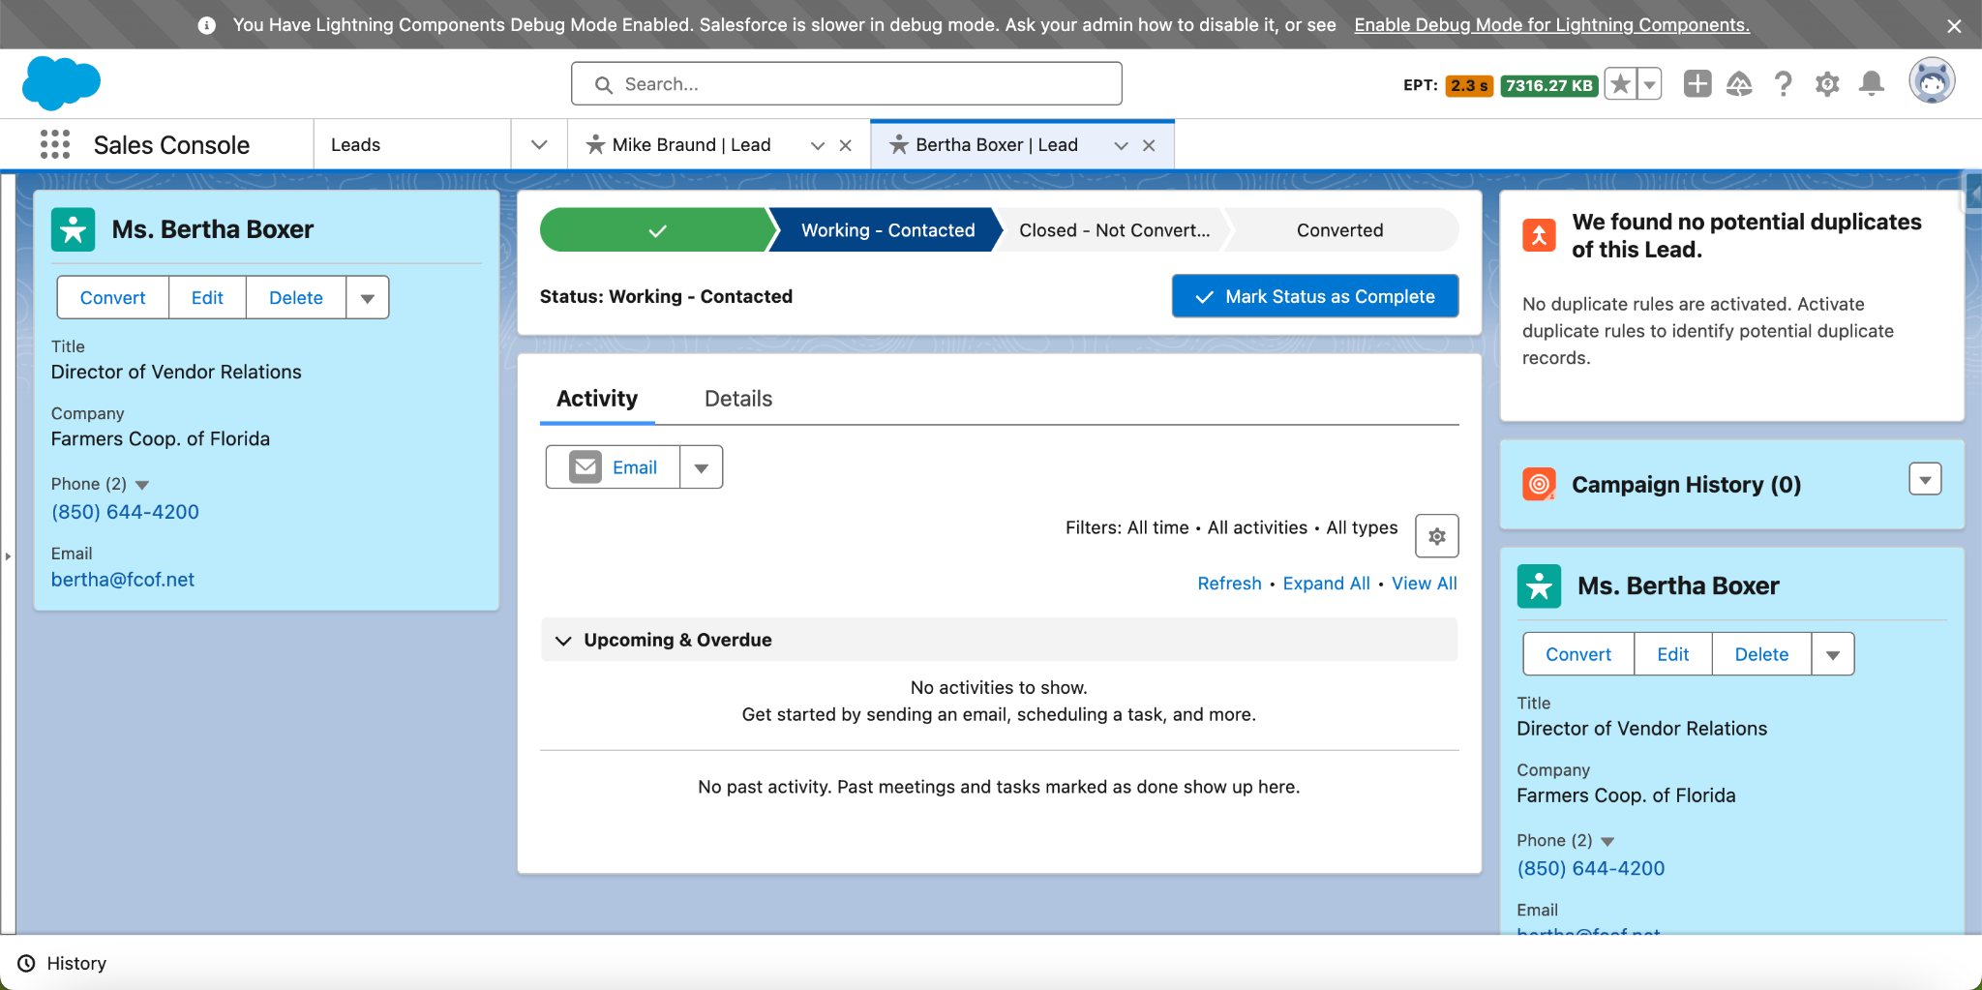Open the App Launcher grid icon
Screen dimensions: 1982x990
tap(55, 144)
